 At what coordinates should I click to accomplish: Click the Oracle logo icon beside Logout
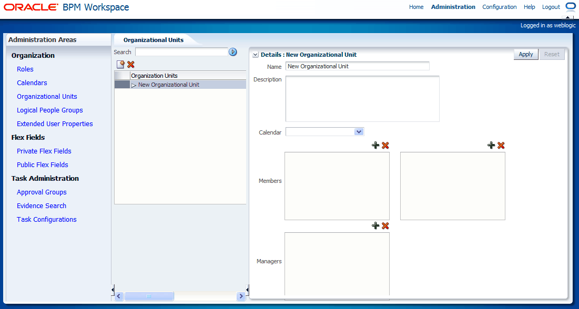tap(571, 7)
